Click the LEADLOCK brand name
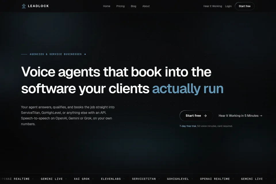 click(38, 6)
